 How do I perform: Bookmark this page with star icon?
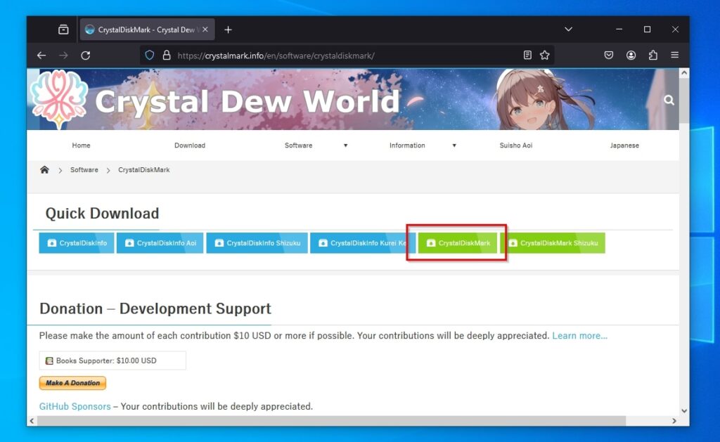pos(544,56)
